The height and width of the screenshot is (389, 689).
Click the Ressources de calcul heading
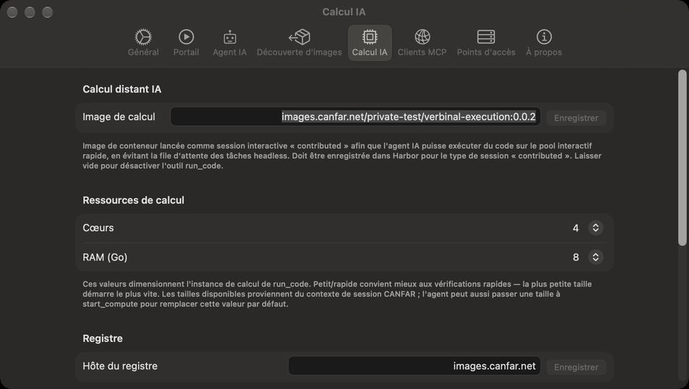coord(133,200)
